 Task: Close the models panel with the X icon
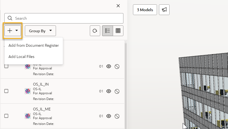click(x=118, y=6)
